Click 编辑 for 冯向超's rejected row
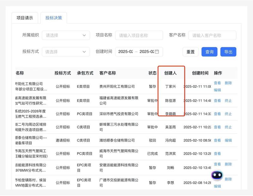 click(228, 140)
